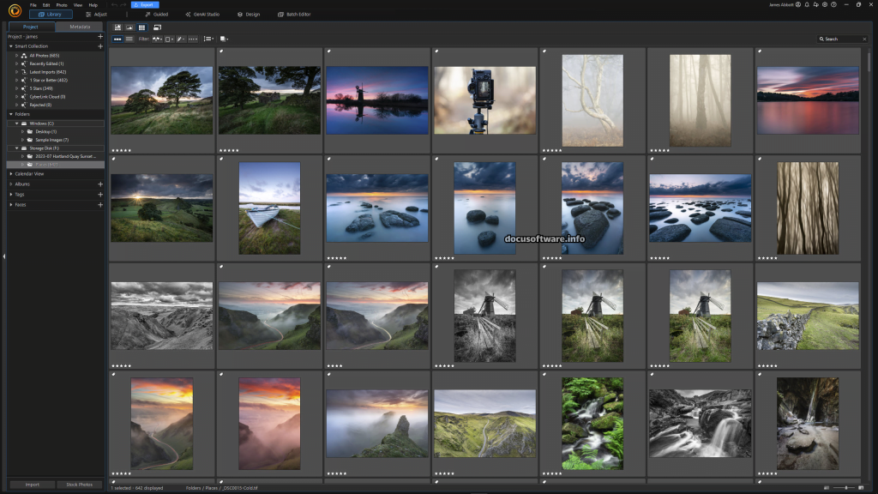
Task: Add a new Smart Collection with plus
Action: pyautogui.click(x=100, y=46)
